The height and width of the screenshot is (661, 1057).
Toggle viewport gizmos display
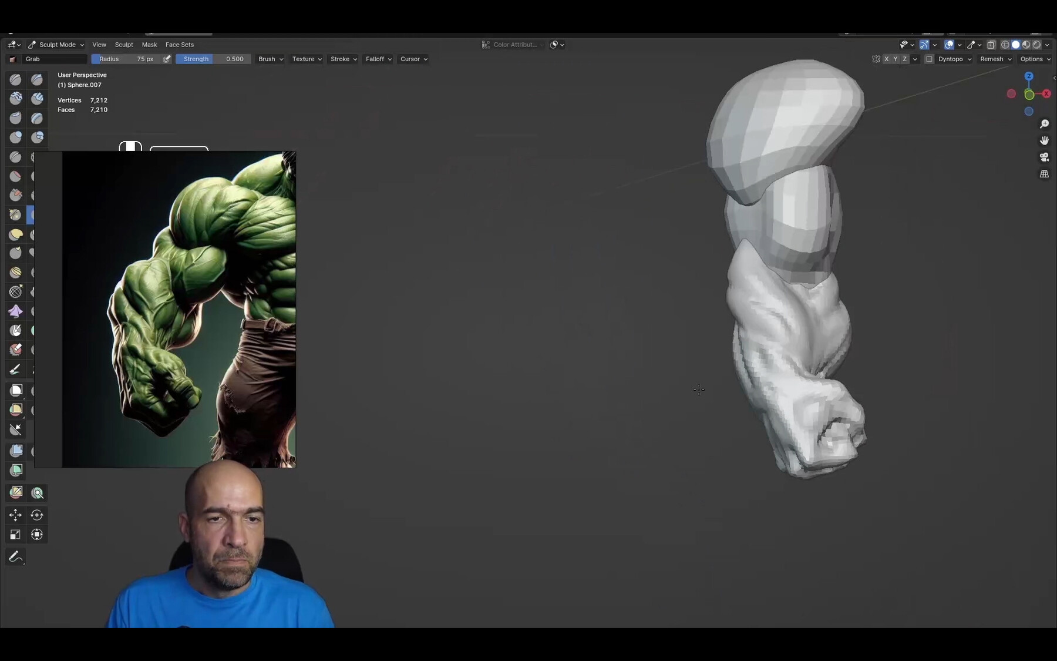click(x=924, y=45)
